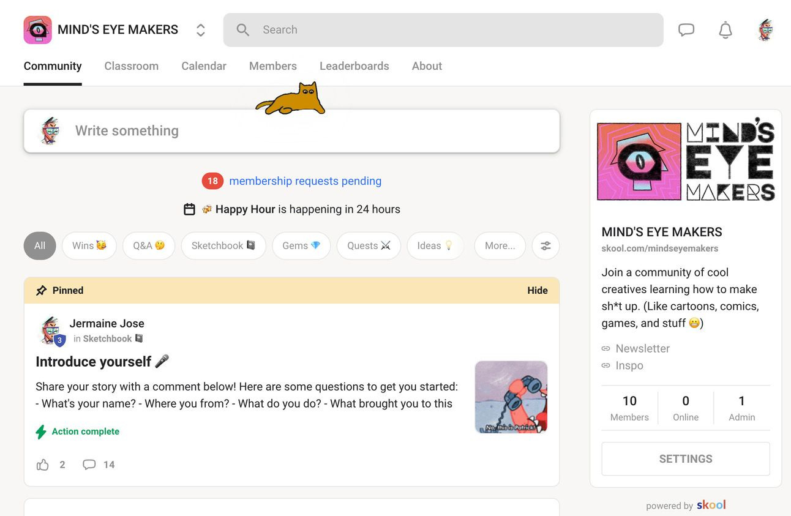Open group SETTINGS button
Viewport: 791px width, 516px height.
(x=686, y=459)
